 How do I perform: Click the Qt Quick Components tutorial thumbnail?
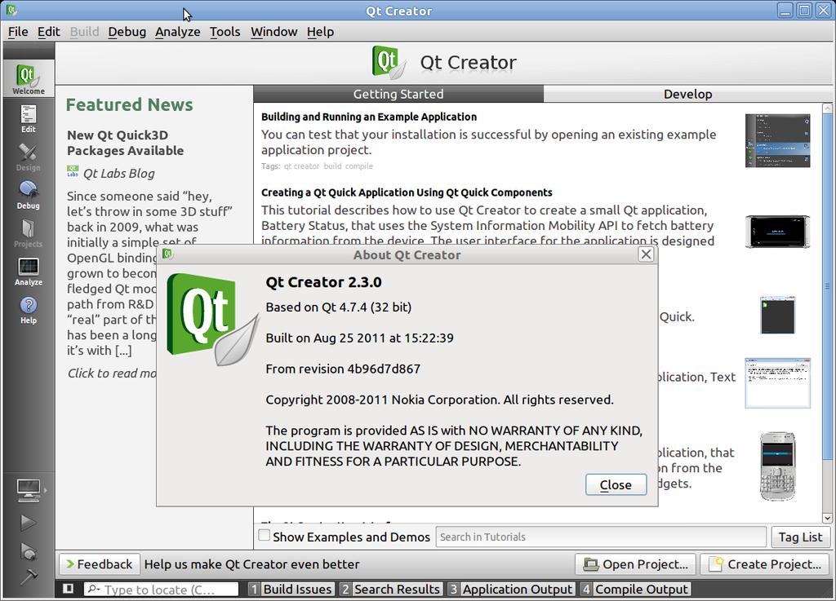coord(777,232)
